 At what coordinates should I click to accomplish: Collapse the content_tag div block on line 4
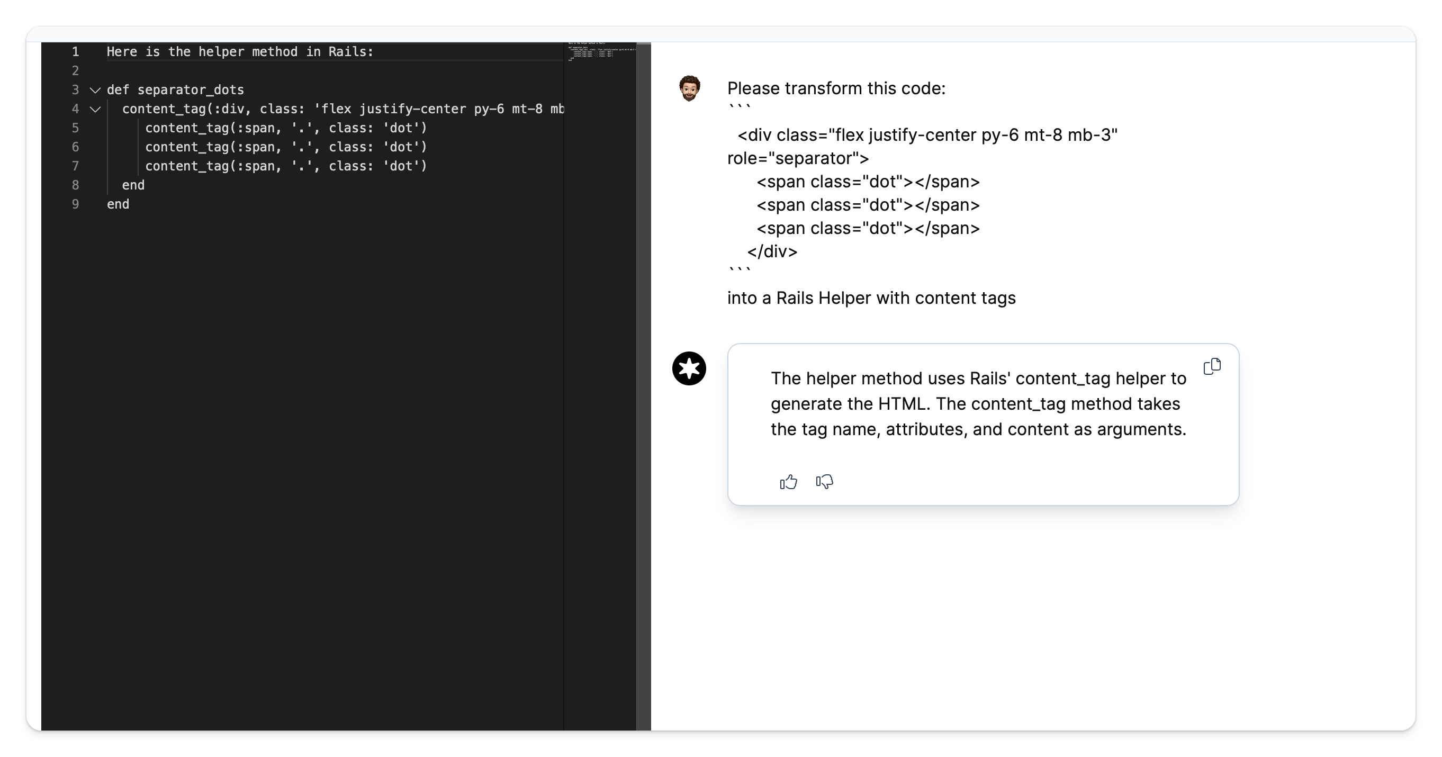coord(95,109)
